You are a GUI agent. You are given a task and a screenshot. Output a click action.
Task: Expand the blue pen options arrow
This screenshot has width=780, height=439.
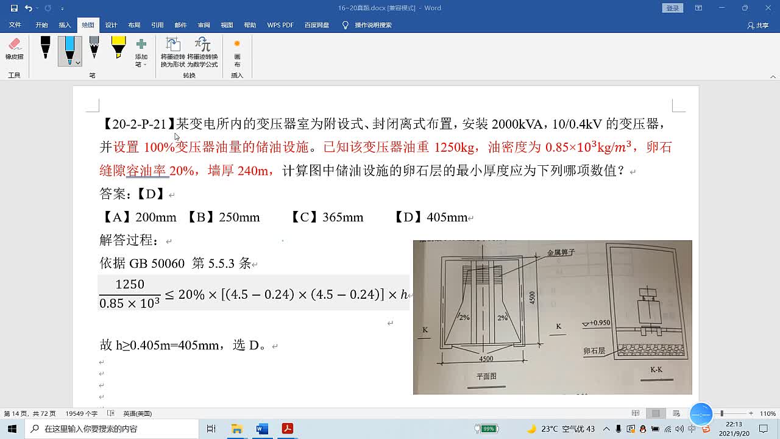(78, 62)
